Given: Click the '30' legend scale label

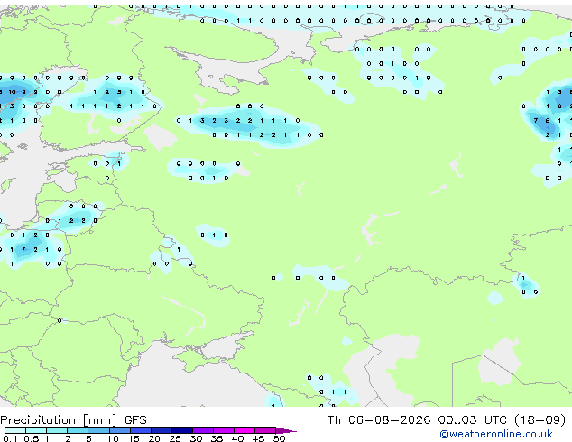Looking at the screenshot, I should tap(196, 438).
